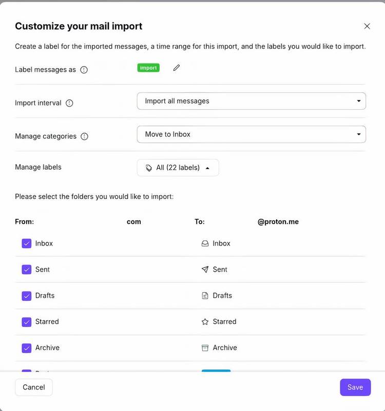Save the import settings
Image resolution: width=385 pixels, height=411 pixels.
pyautogui.click(x=355, y=387)
